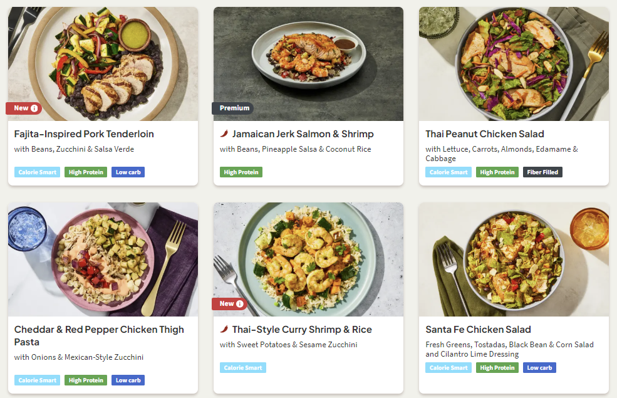Click the Premium badge on the salmon meal
The width and height of the screenshot is (617, 398).
[x=233, y=108]
